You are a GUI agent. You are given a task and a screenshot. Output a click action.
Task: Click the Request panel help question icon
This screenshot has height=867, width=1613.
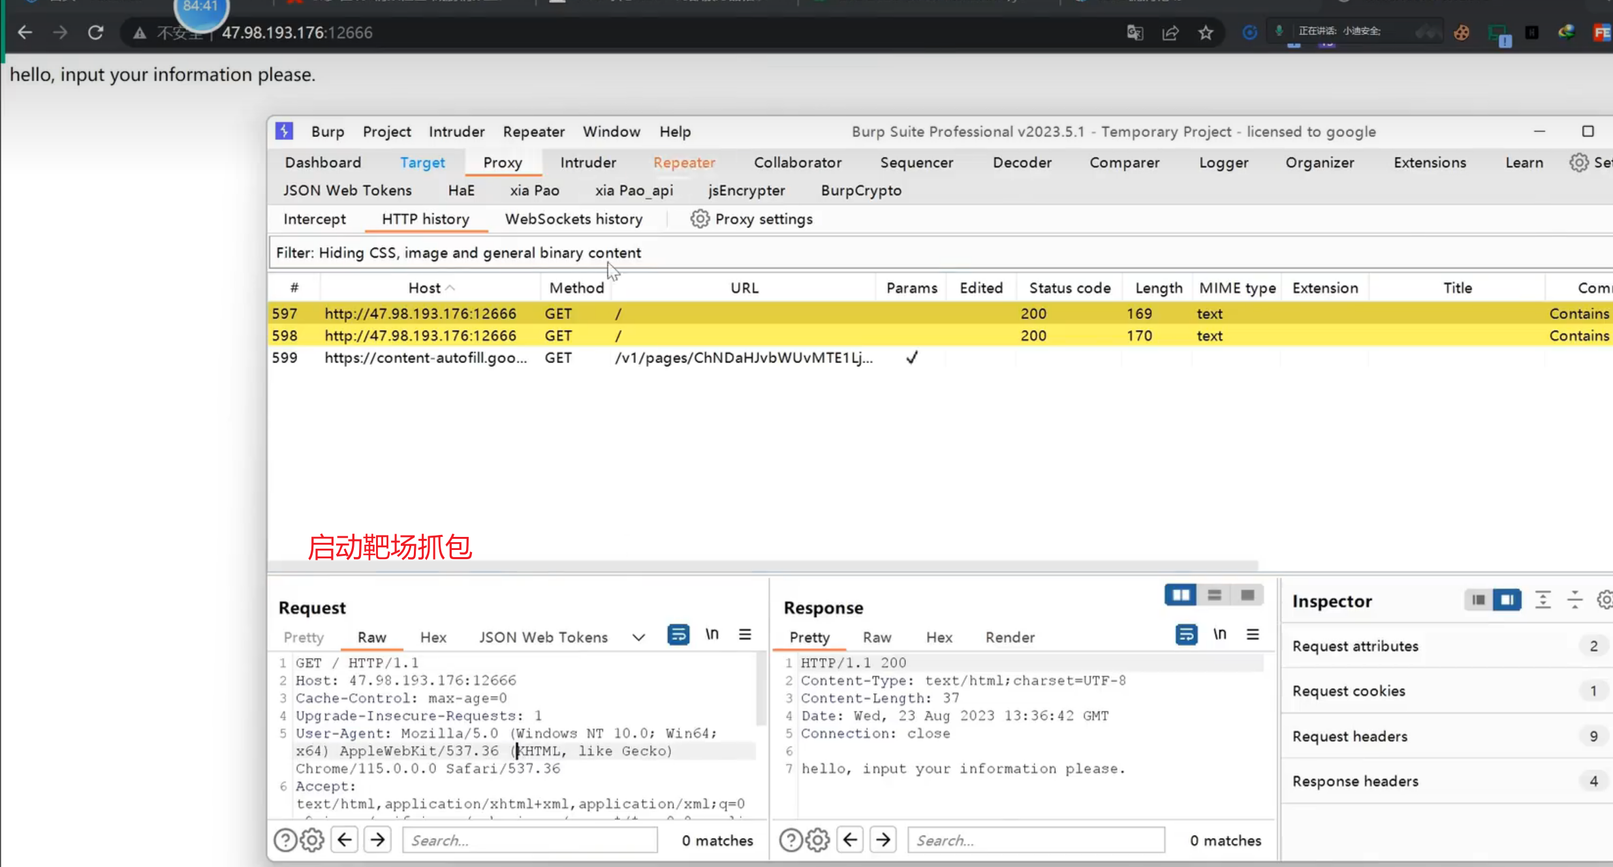285,840
